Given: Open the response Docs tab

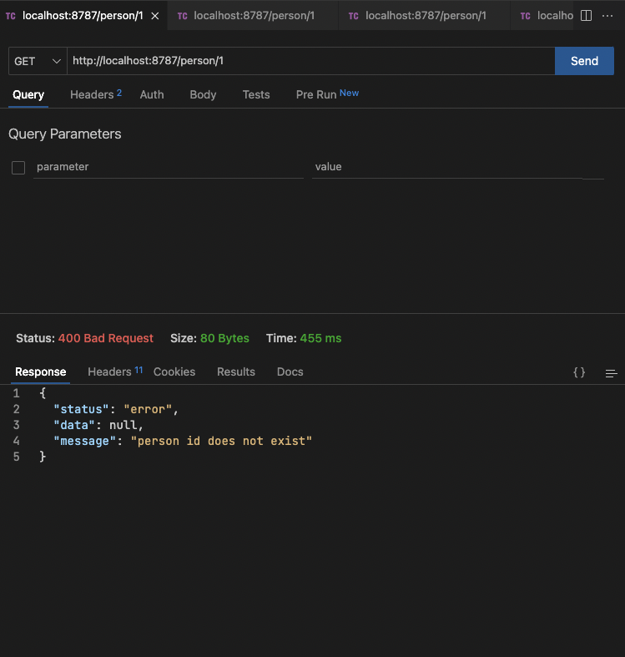Looking at the screenshot, I should click(x=290, y=371).
